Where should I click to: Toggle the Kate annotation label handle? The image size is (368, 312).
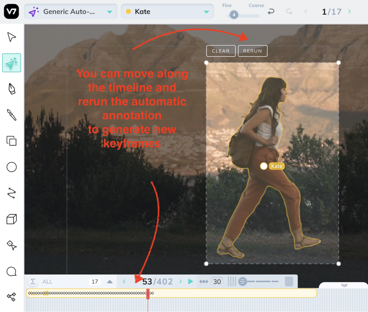pos(264,166)
